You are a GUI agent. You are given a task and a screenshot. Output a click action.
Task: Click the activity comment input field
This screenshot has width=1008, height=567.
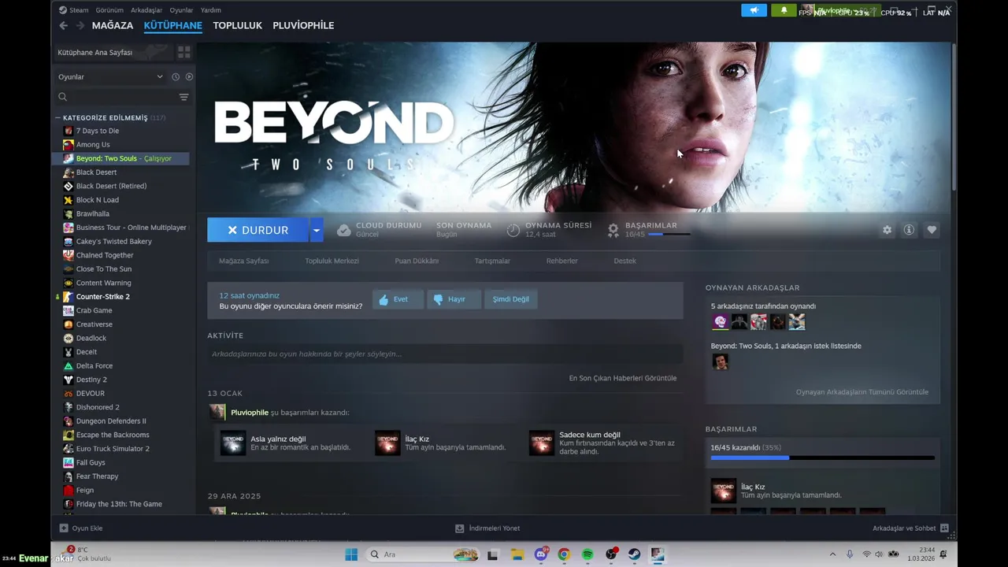(x=445, y=354)
